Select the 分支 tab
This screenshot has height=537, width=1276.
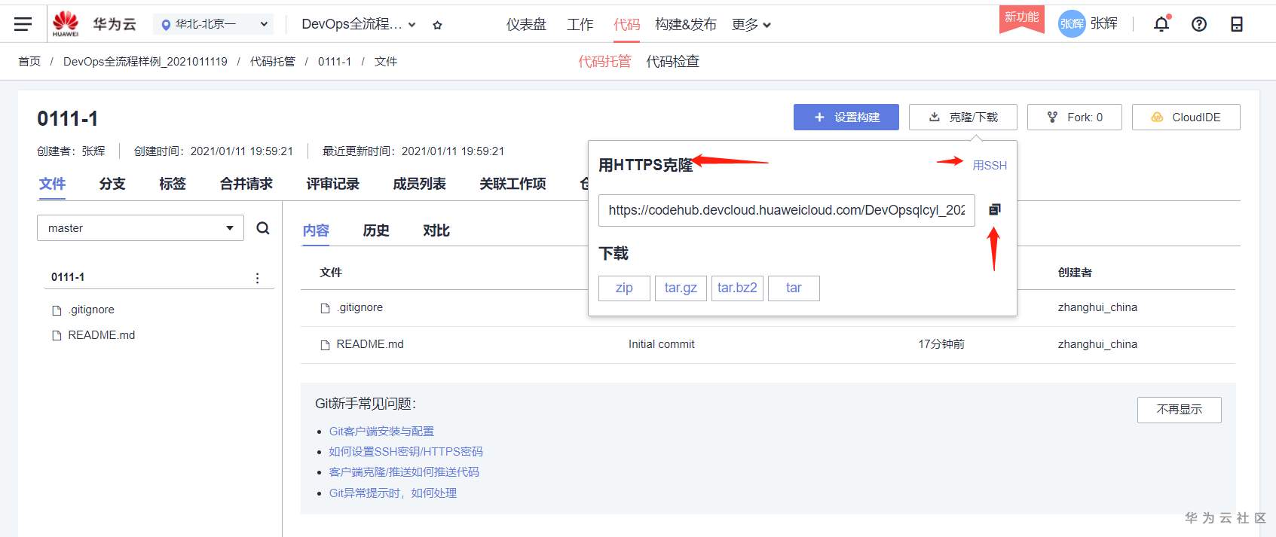point(112,184)
